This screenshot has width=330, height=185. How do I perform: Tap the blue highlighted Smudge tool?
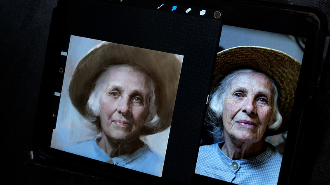tap(174, 8)
